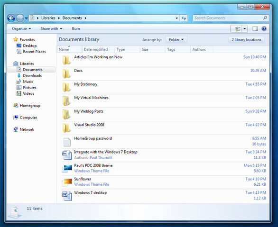The height and width of the screenshot is (227, 278).
Task: Click the window close button
Action: pyautogui.click(x=262, y=7)
